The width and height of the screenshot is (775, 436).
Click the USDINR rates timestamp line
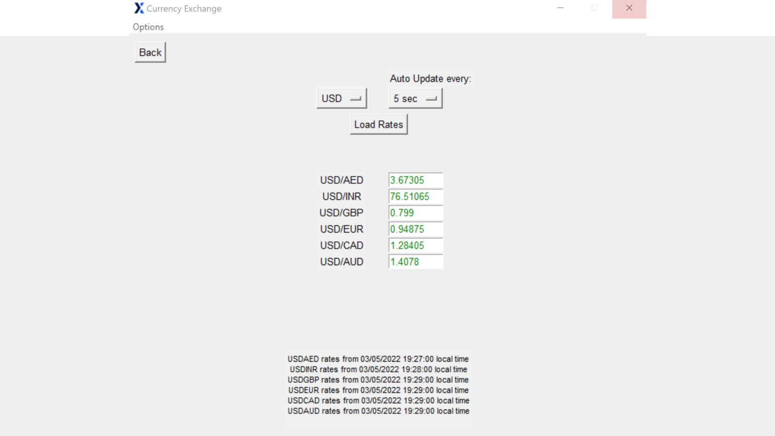(378, 369)
